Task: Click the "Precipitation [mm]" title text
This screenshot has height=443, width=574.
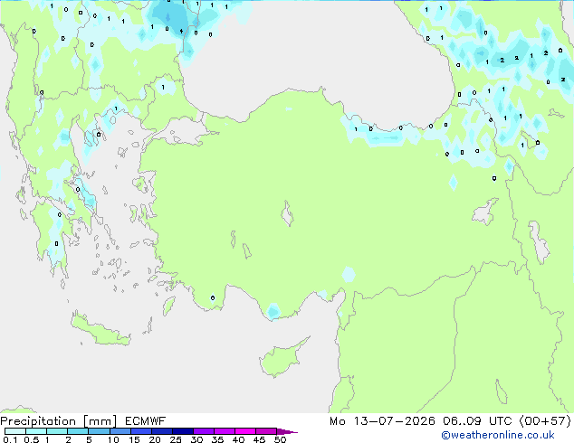Action: coord(59,421)
